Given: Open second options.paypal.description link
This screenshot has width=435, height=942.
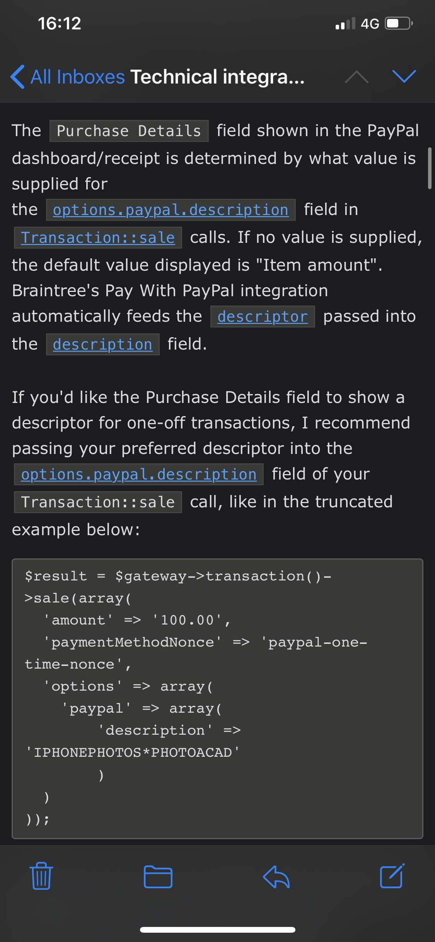Looking at the screenshot, I should tap(139, 474).
